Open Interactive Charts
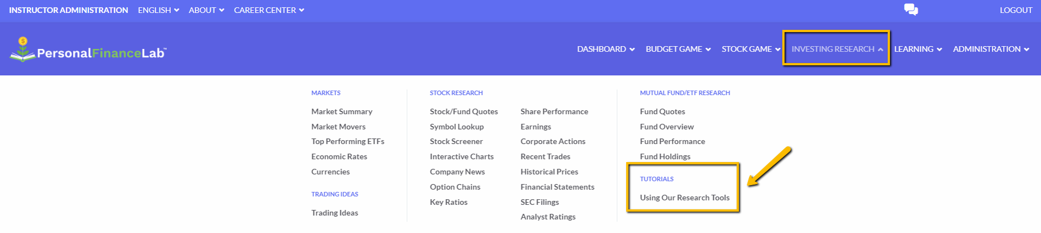This screenshot has height=233, width=1041. (462, 156)
